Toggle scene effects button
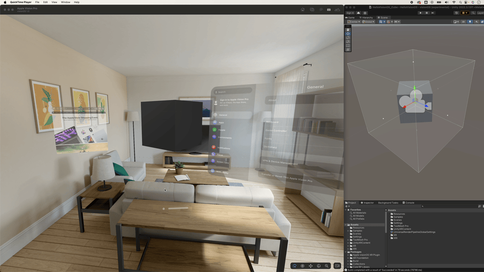Screen dimensions: 484x272 coord(482,22)
